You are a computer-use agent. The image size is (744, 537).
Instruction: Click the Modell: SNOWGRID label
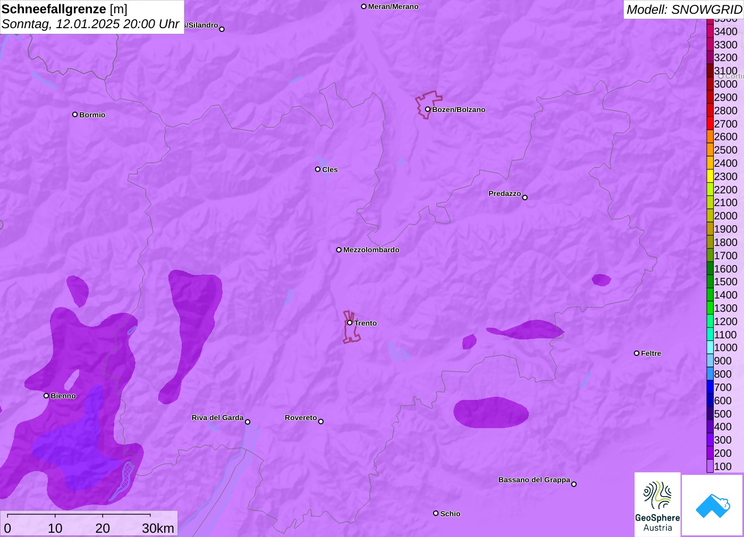684,10
